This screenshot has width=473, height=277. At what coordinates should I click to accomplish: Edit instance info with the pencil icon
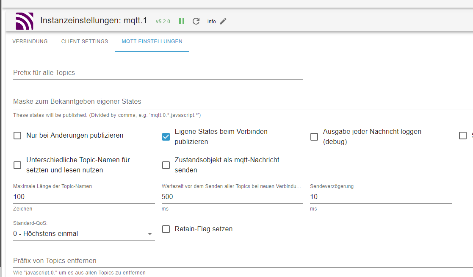tap(223, 21)
